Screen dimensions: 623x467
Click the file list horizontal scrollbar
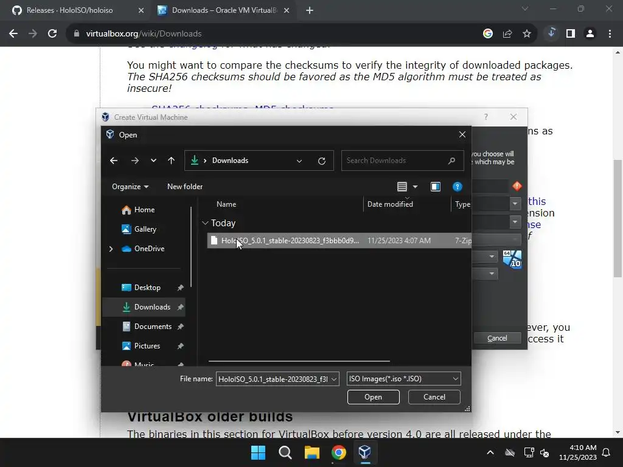click(299, 361)
